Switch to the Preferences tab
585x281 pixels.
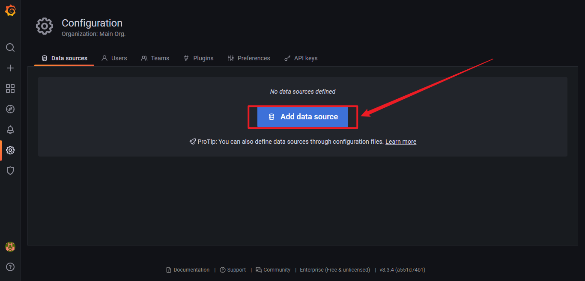(x=249, y=58)
